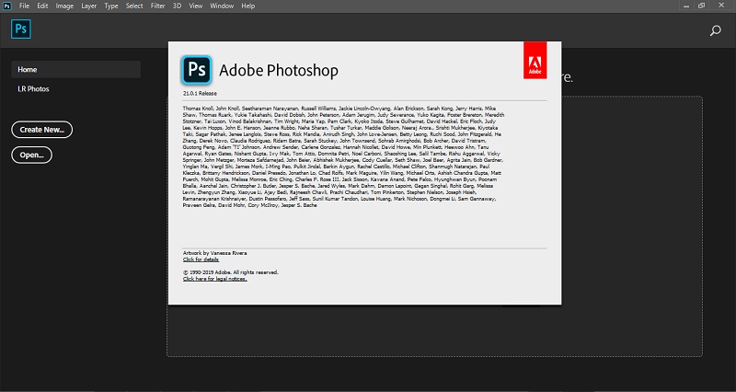Open the Filter menu
Screen dimensions: 736x392
click(157, 6)
